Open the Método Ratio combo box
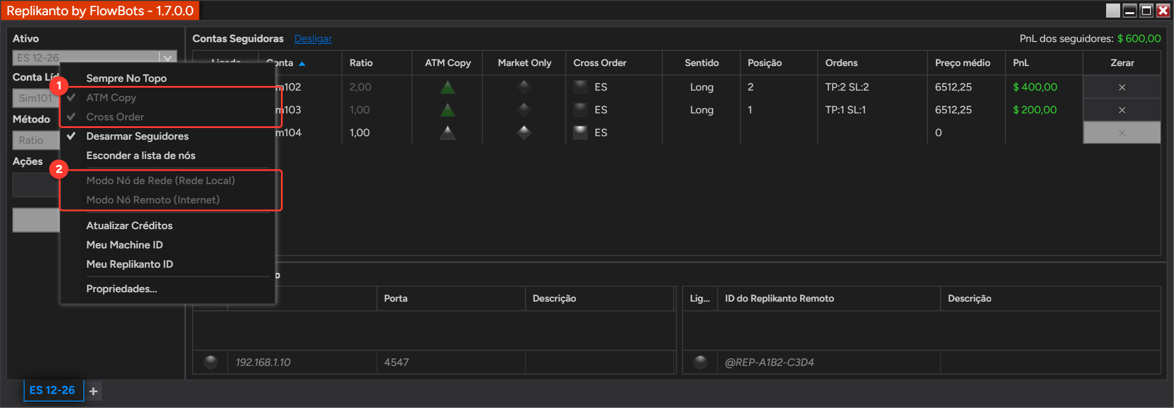 tap(36, 140)
